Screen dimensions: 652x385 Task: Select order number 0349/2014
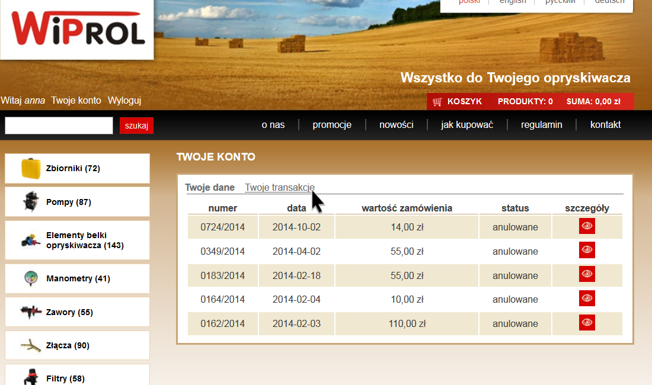222,251
